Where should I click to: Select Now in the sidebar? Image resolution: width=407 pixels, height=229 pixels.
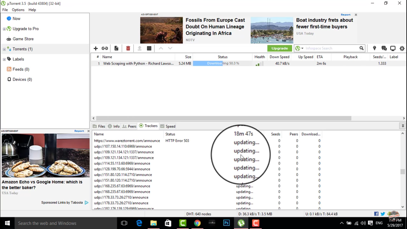[x=16, y=18]
